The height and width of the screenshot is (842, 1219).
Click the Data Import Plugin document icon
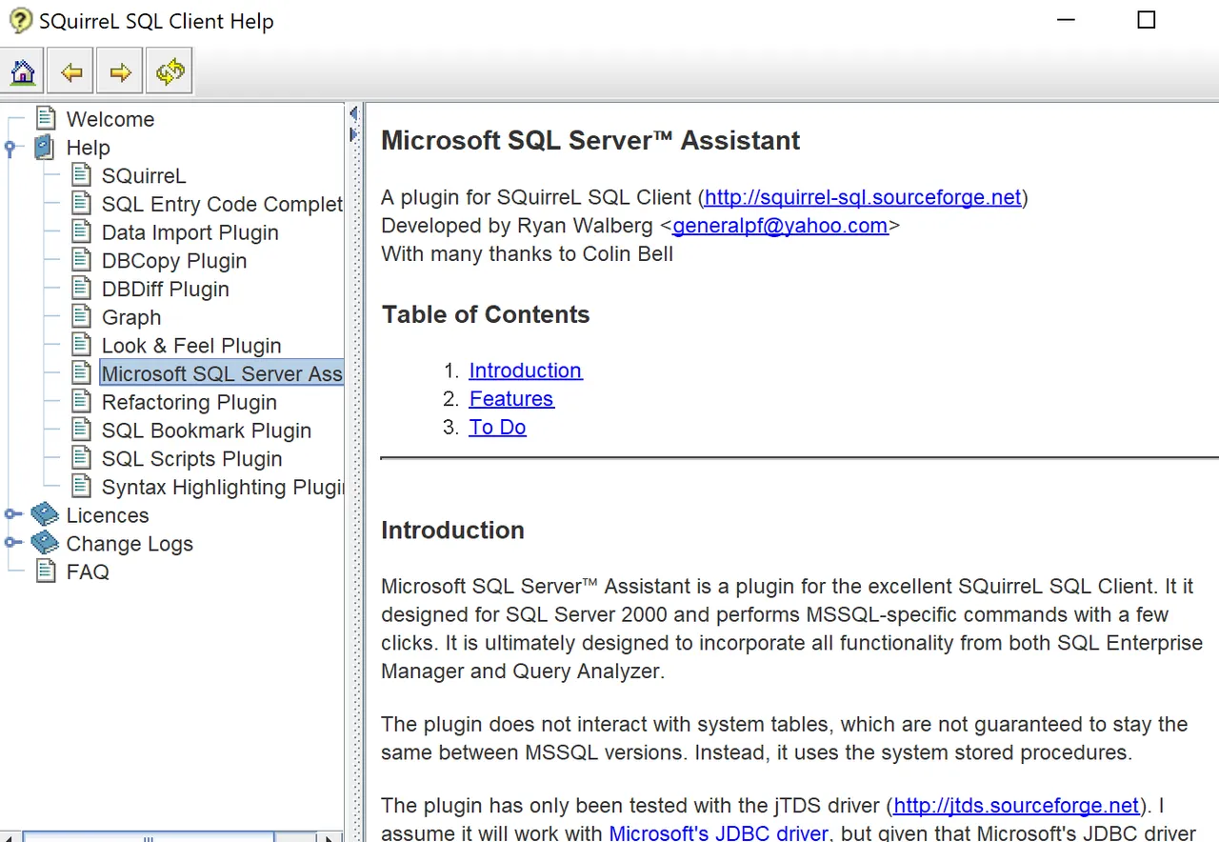pyautogui.click(x=82, y=232)
